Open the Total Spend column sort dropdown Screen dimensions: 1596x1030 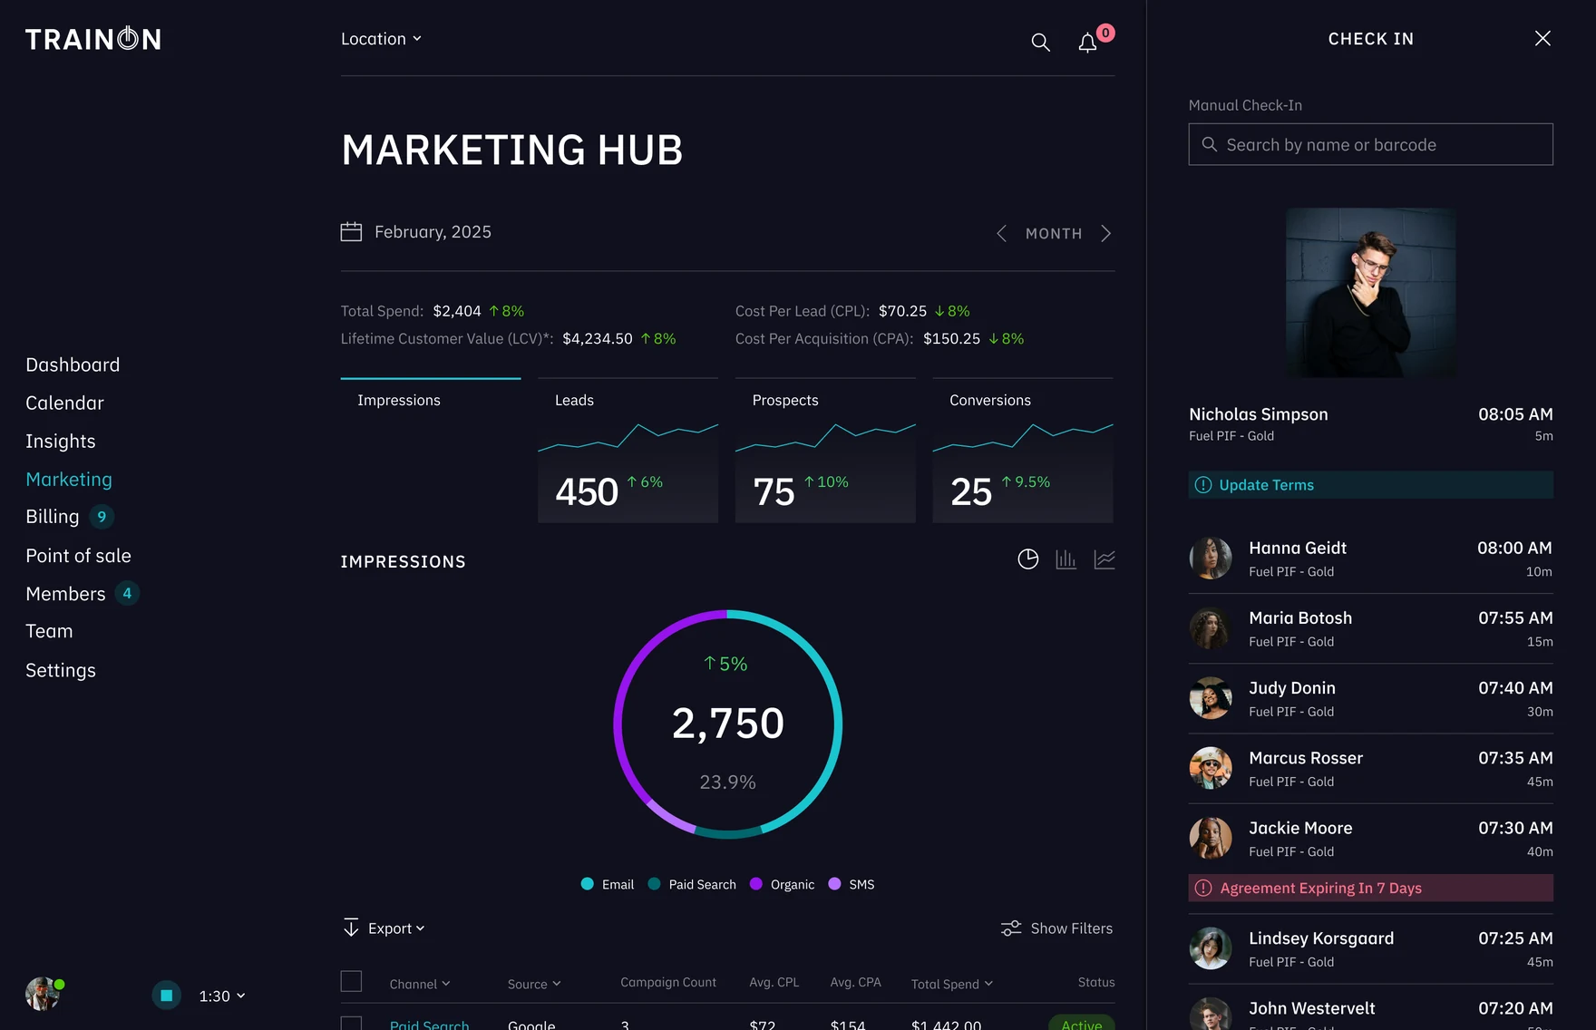coord(952,984)
